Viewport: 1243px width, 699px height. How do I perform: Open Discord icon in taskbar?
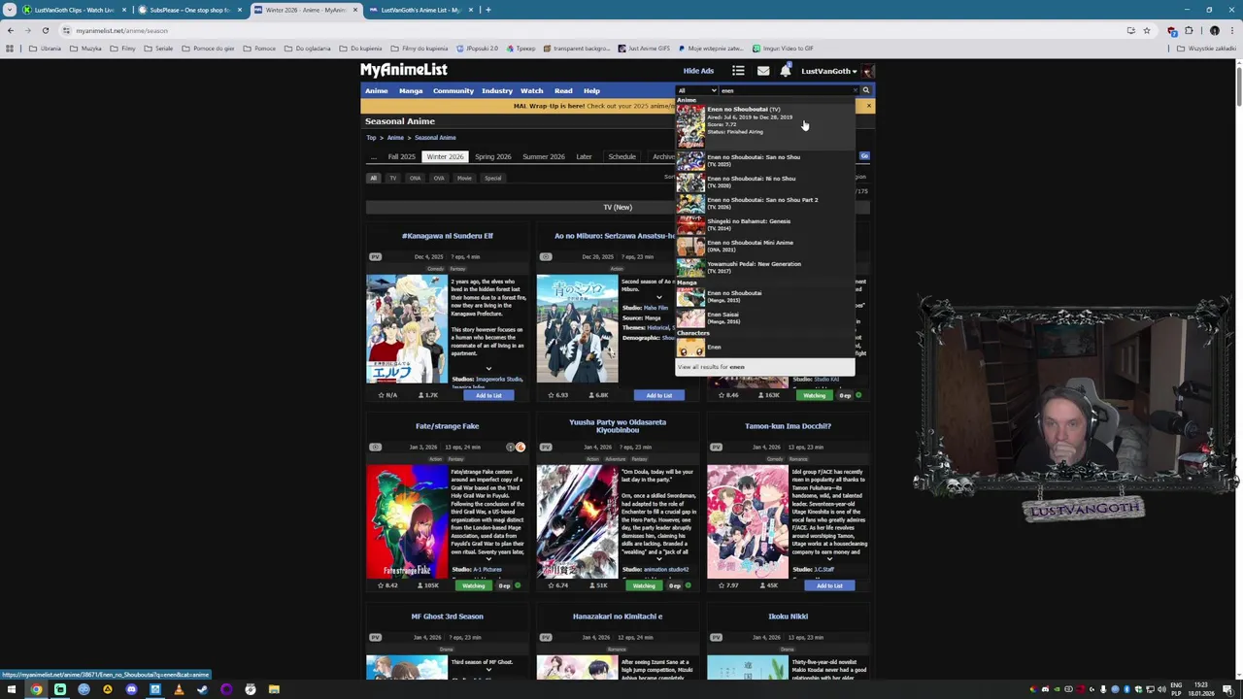[131, 689]
